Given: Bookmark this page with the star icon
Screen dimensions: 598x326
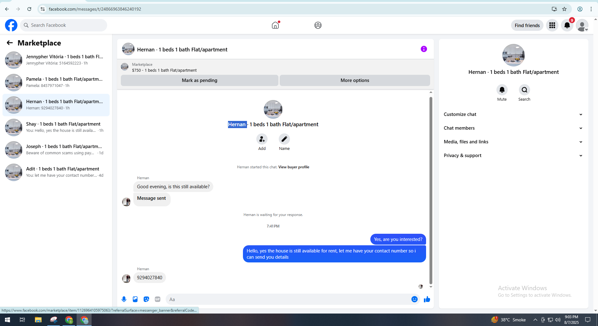Looking at the screenshot, I should coord(564,9).
